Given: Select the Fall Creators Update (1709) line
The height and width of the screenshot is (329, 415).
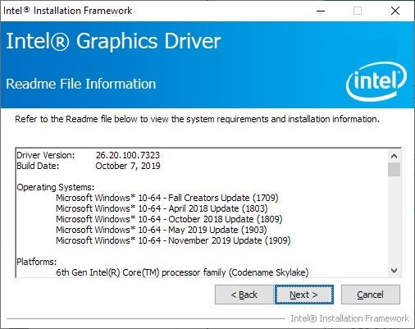Looking at the screenshot, I should tap(167, 198).
